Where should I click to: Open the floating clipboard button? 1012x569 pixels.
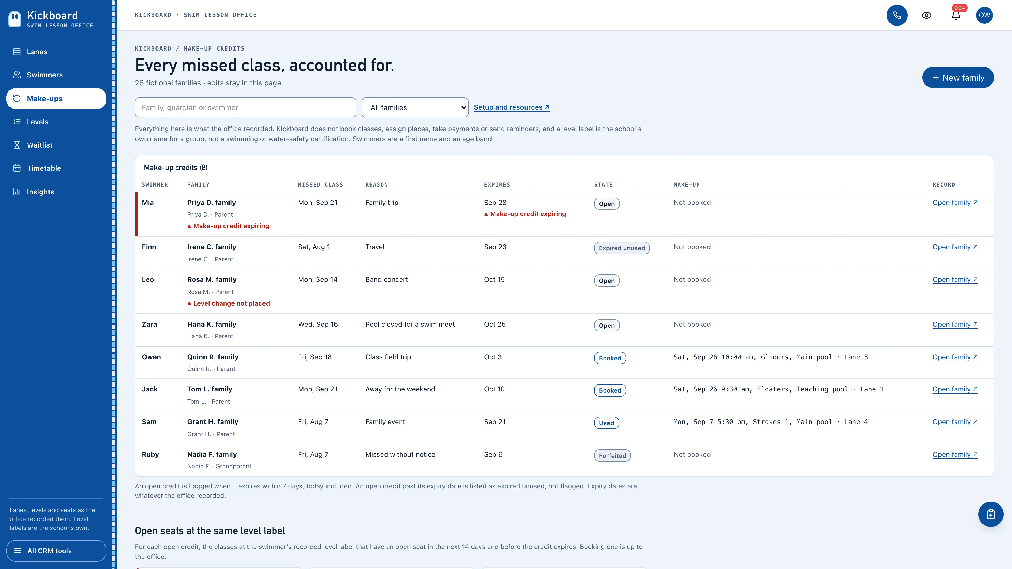tap(990, 514)
